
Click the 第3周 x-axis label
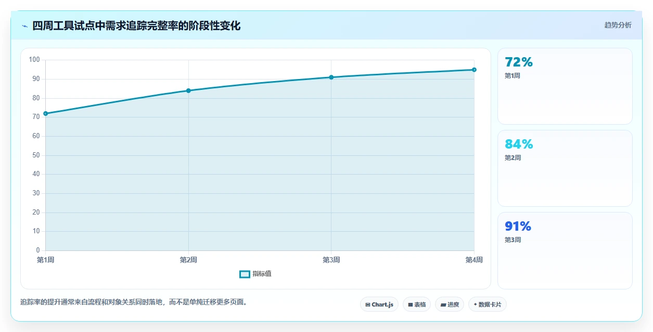(x=331, y=260)
